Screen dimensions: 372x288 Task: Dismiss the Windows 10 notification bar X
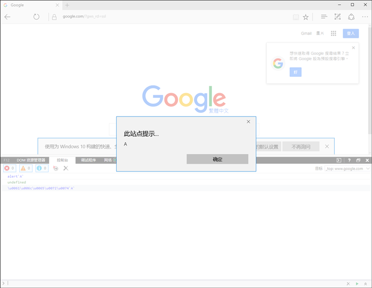[327, 146]
